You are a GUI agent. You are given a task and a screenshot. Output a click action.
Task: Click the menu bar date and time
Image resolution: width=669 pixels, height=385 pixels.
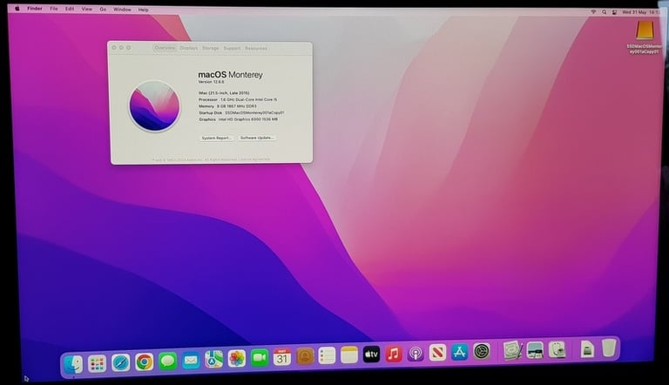(x=641, y=12)
